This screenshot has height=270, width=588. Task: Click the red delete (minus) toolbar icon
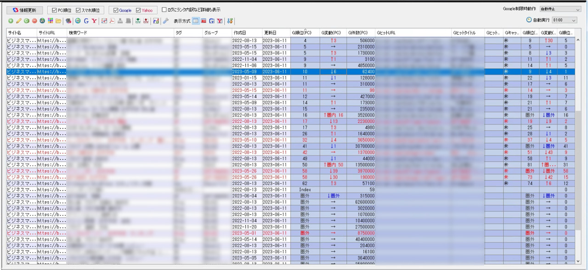click(34, 21)
